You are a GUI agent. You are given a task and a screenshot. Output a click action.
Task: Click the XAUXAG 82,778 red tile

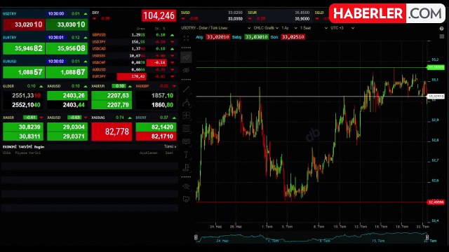112,132
